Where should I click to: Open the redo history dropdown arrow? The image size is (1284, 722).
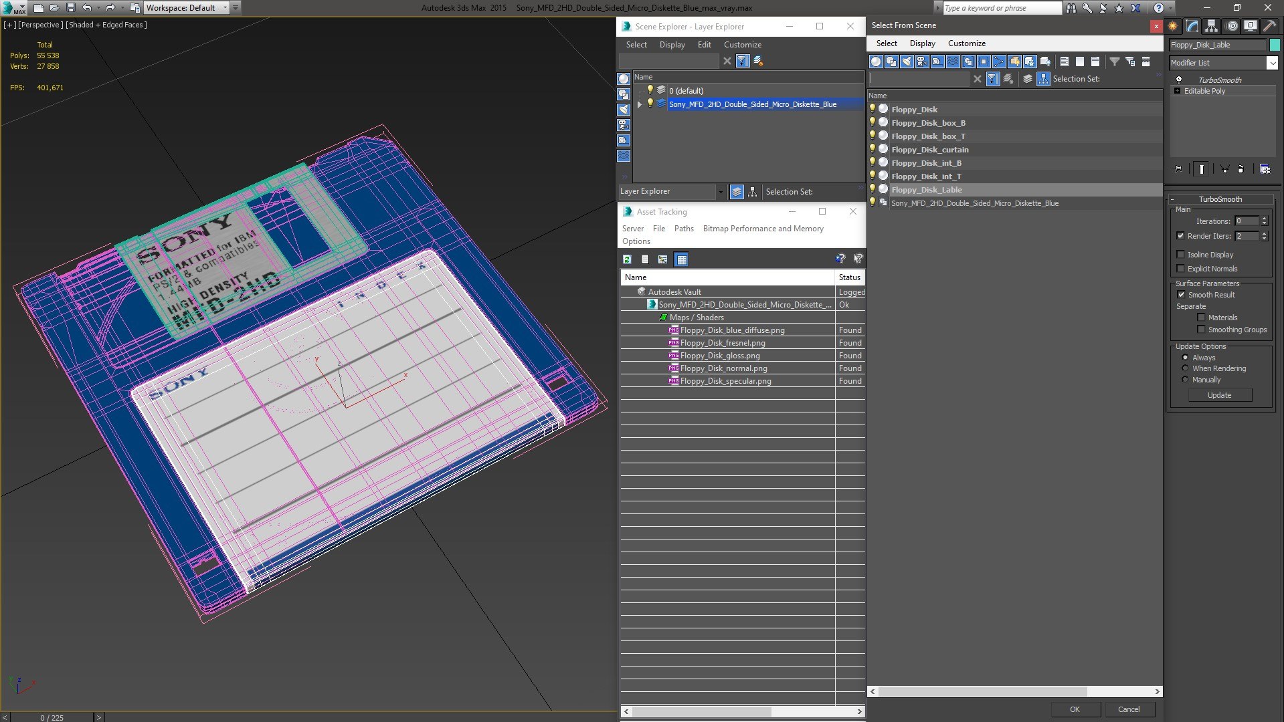point(122,8)
